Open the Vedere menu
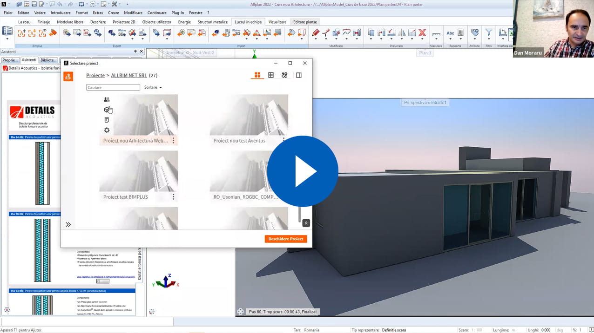 pyautogui.click(x=40, y=13)
